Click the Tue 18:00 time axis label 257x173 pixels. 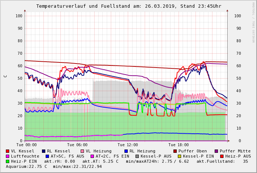178,145
